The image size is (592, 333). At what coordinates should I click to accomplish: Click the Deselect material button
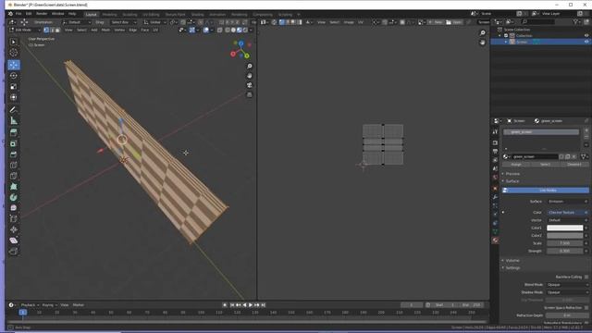pyautogui.click(x=573, y=165)
